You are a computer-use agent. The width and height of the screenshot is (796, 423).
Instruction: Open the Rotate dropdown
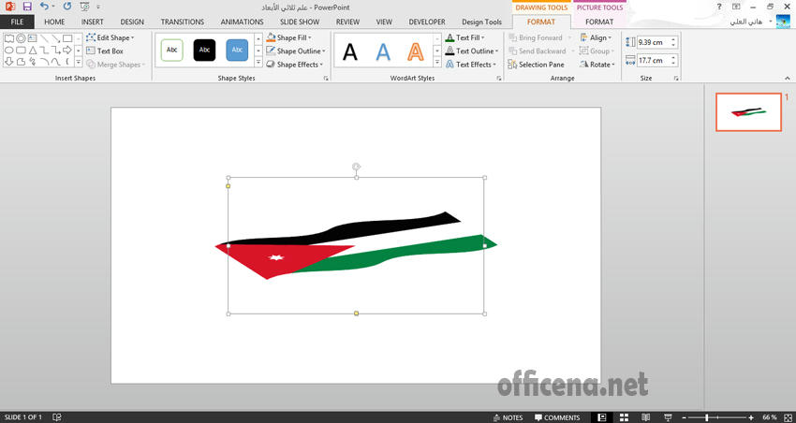click(597, 65)
